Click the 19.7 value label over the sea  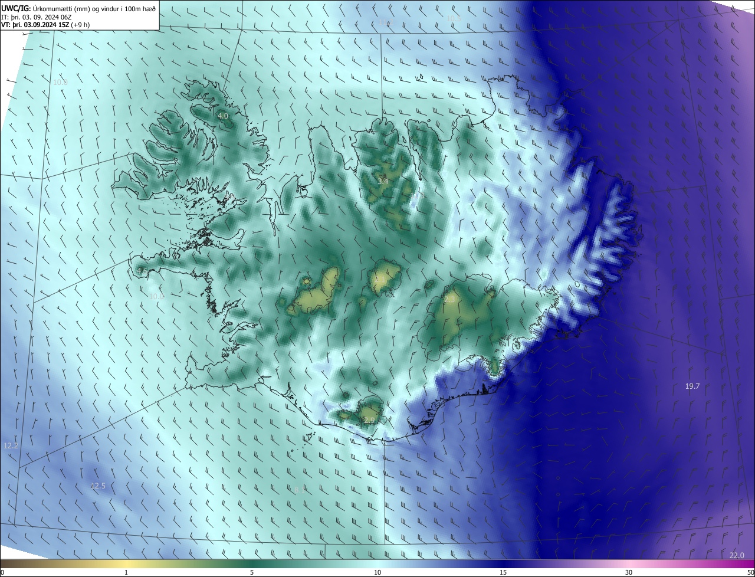click(x=692, y=386)
